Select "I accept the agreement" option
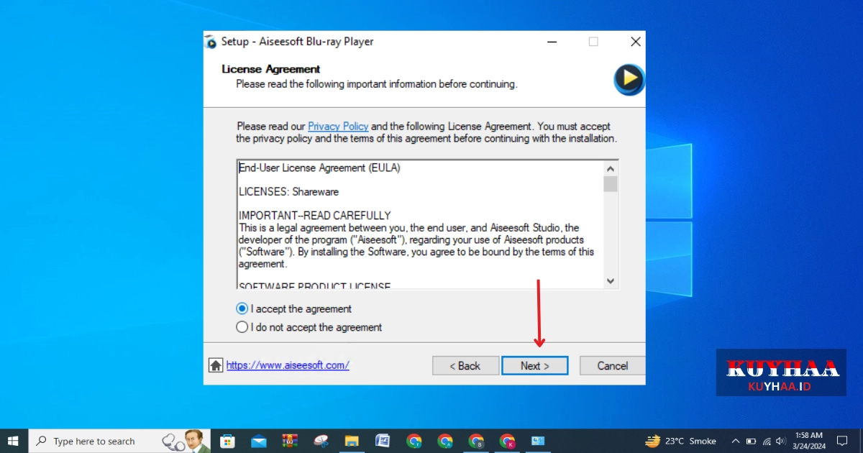863x453 pixels. tap(242, 308)
